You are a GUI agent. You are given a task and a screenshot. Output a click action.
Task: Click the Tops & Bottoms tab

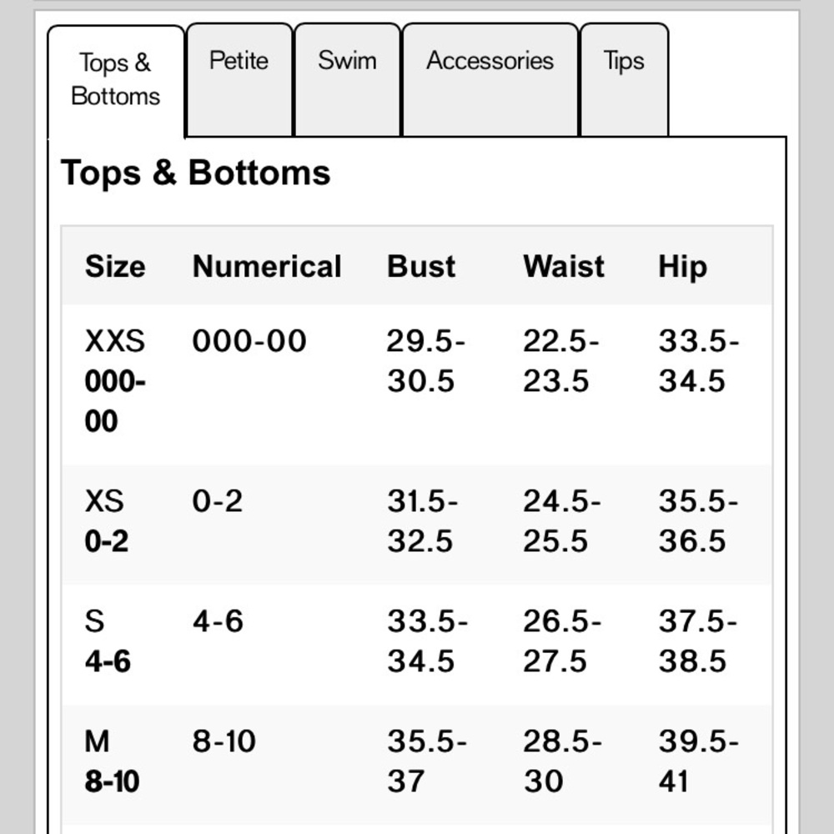pyautogui.click(x=115, y=79)
